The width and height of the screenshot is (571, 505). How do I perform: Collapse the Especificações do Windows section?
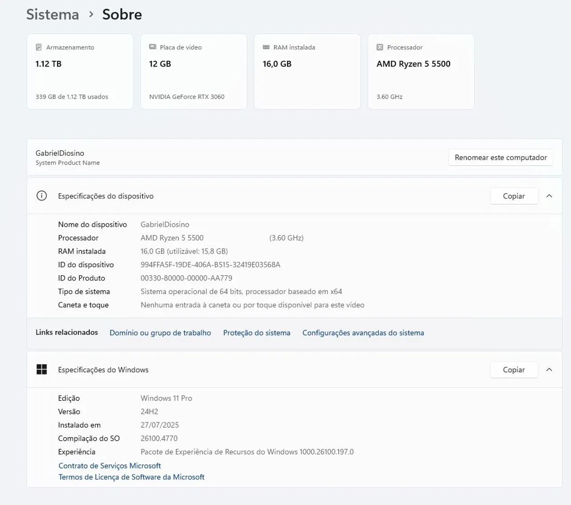click(549, 369)
